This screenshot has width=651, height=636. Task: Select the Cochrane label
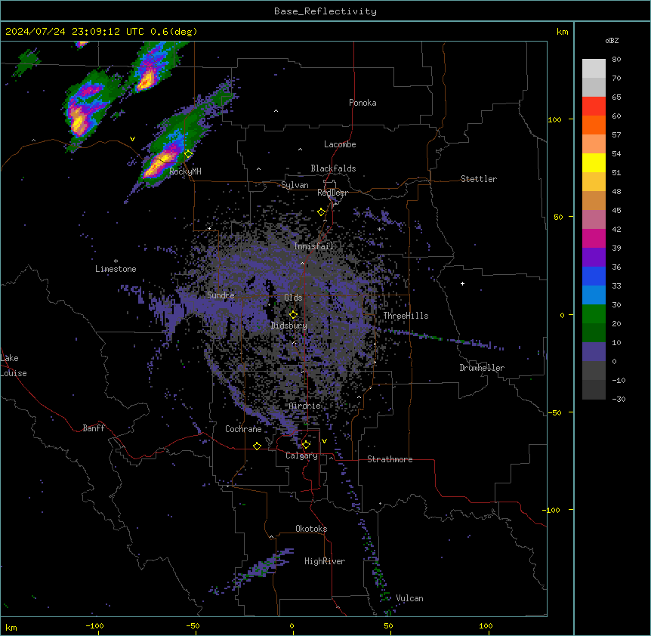pos(243,429)
